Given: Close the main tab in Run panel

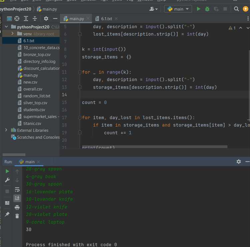Looking at the screenshot, I should point(38,162).
